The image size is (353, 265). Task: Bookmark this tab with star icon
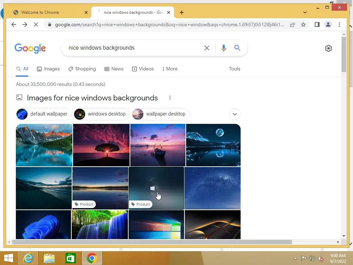point(303,24)
